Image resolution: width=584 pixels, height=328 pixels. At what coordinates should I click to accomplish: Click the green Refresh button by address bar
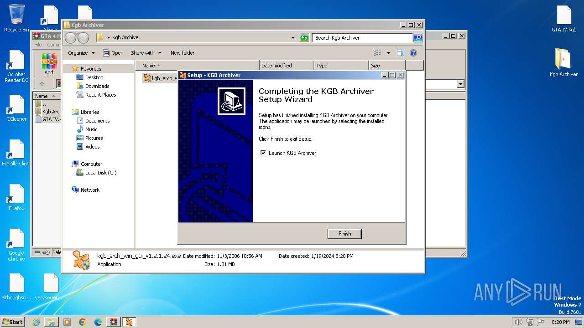[x=304, y=38]
